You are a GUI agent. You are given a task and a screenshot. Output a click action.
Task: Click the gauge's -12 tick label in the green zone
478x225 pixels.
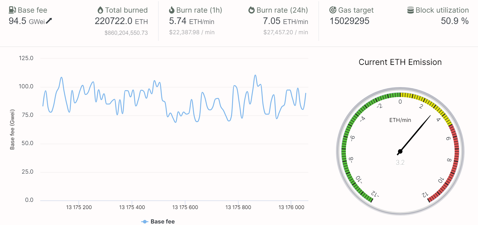[x=375, y=194]
